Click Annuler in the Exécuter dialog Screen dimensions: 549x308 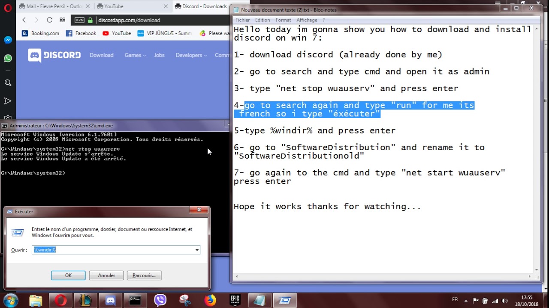pyautogui.click(x=106, y=275)
